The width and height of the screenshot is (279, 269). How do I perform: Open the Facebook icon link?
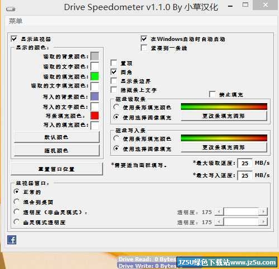(12, 240)
